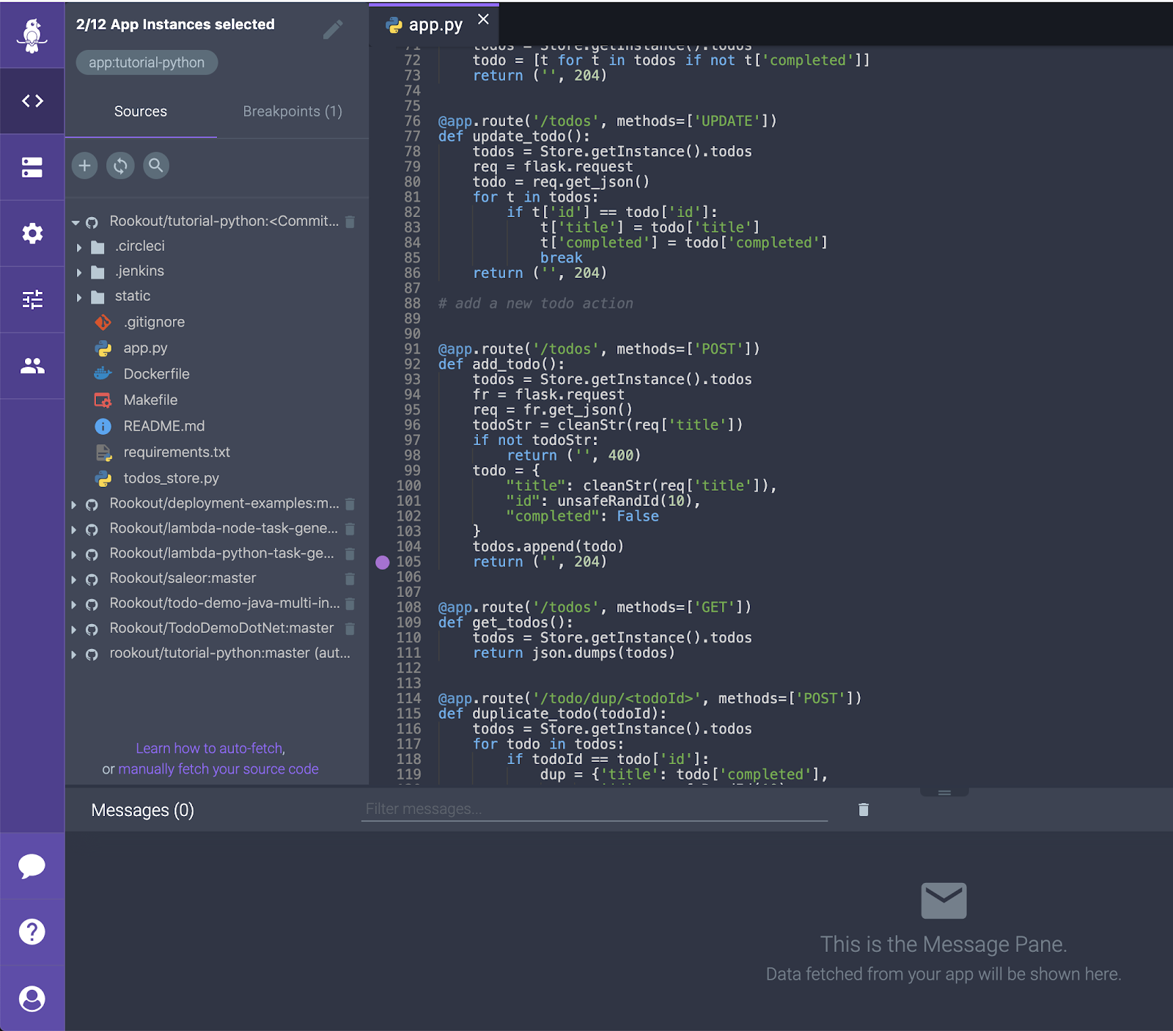Refresh the sources list
This screenshot has height=1031, width=1173.
coord(120,166)
